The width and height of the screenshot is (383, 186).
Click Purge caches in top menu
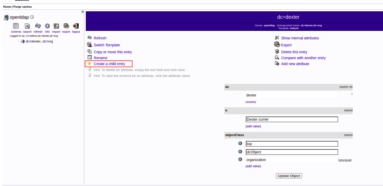pyautogui.click(x=22, y=7)
